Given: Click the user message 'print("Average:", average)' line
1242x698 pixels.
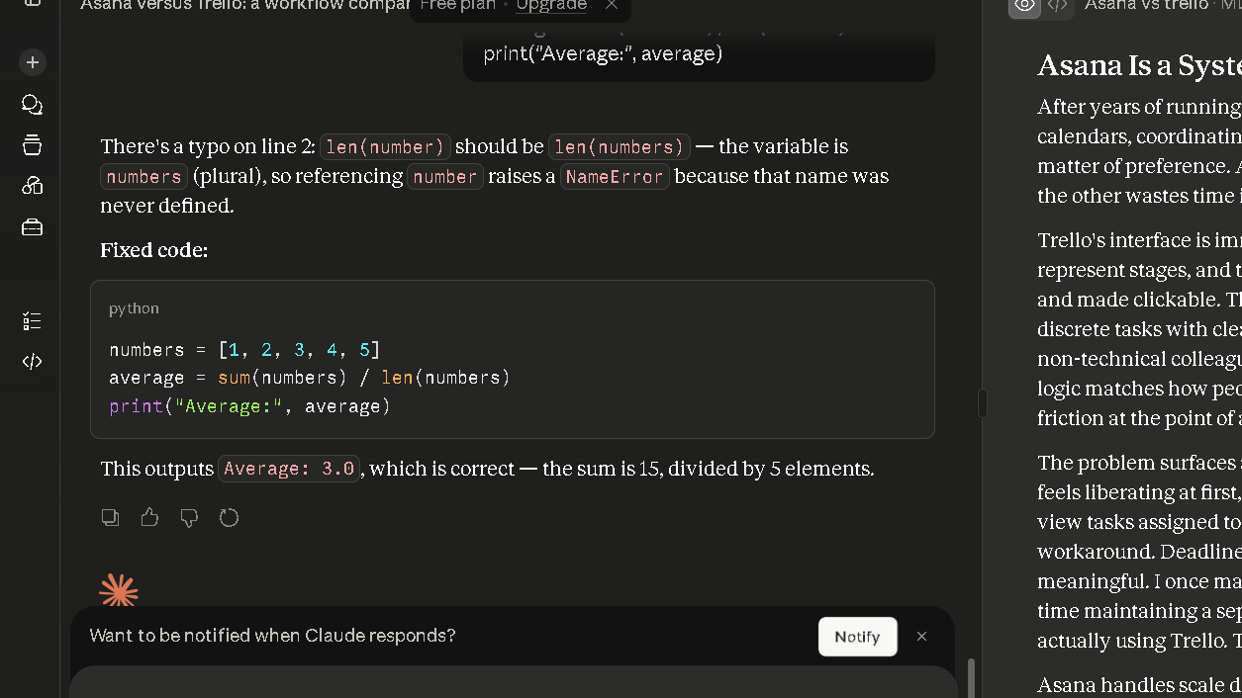Looking at the screenshot, I should [x=603, y=53].
